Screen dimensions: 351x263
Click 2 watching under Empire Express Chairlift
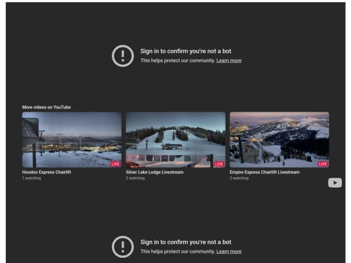click(x=239, y=178)
